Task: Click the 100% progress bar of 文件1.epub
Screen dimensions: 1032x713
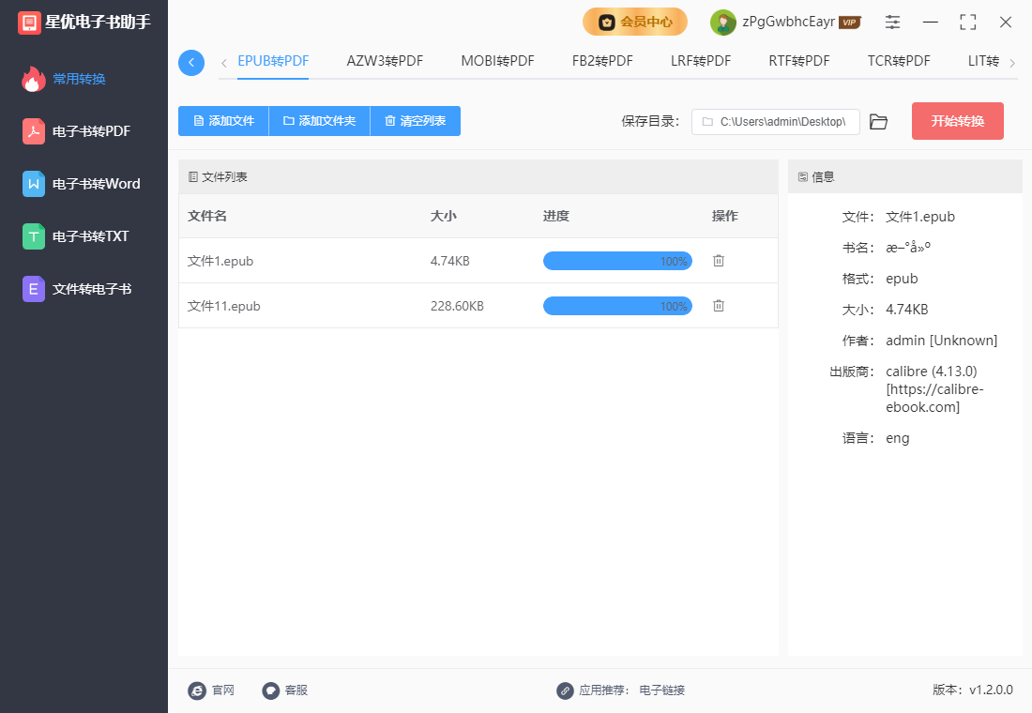Action: coord(617,261)
